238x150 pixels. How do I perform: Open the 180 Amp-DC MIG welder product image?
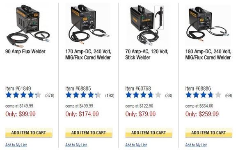[x=208, y=25]
